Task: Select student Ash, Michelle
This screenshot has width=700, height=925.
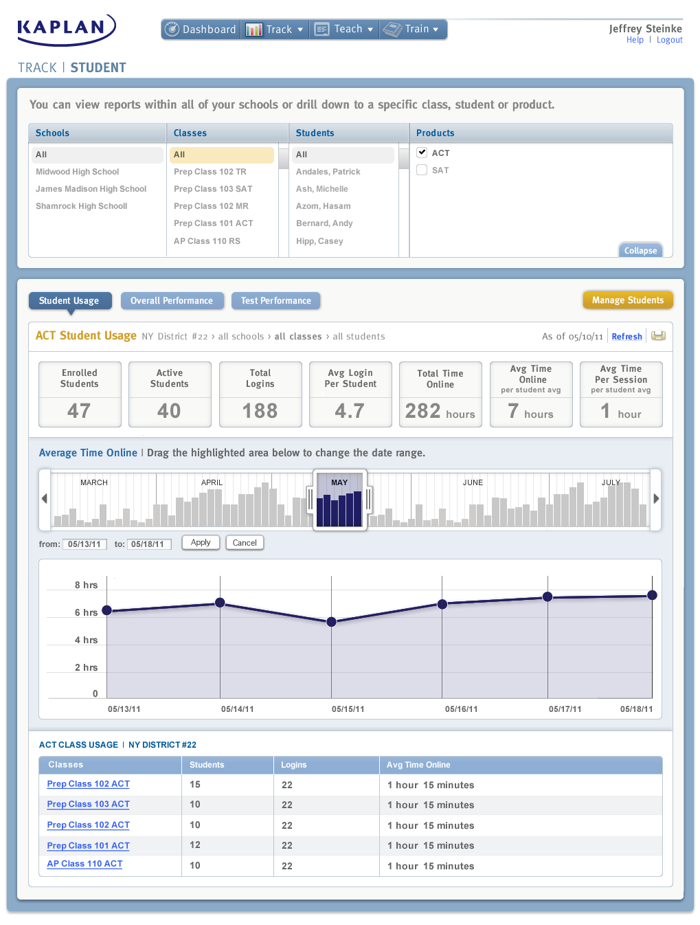Action: (x=321, y=189)
